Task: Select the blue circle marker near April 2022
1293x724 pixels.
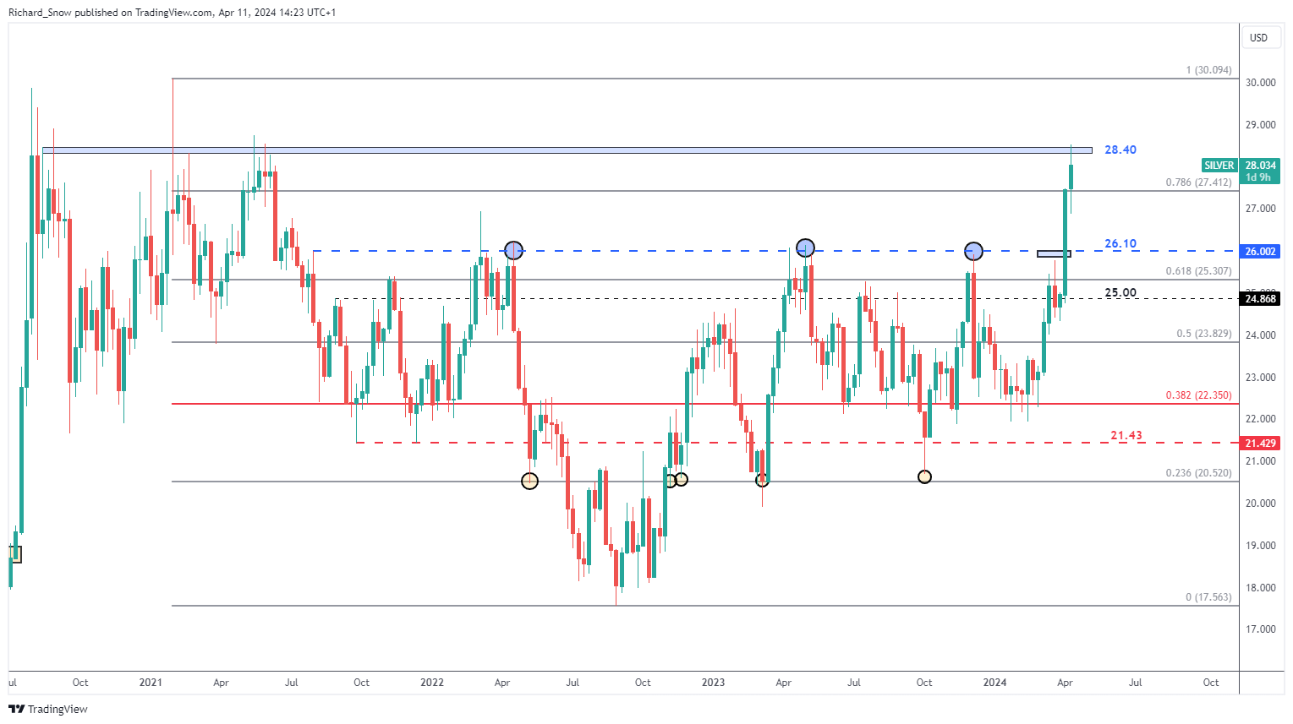Action: pos(513,250)
